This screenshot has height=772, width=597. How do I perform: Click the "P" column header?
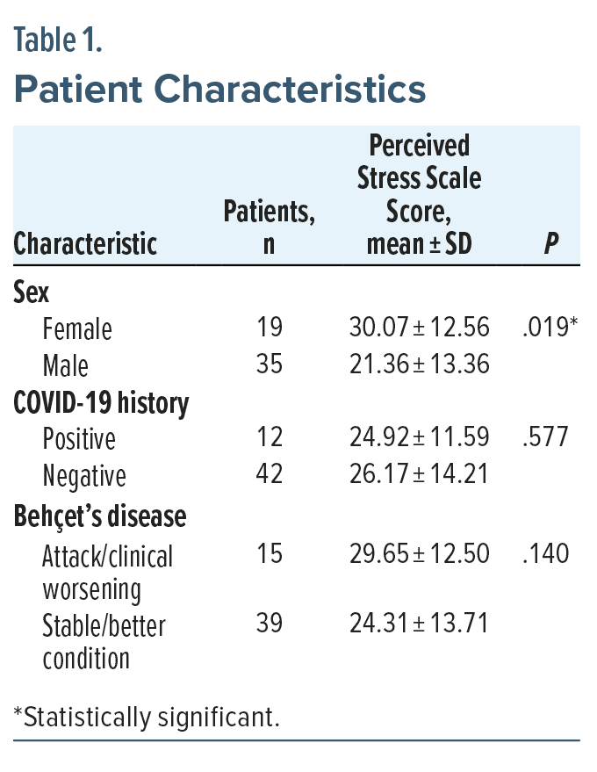pos(550,244)
